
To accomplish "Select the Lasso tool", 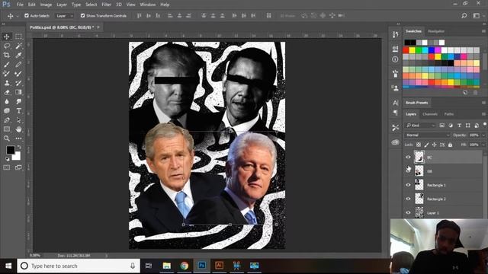I will tap(7, 46).
